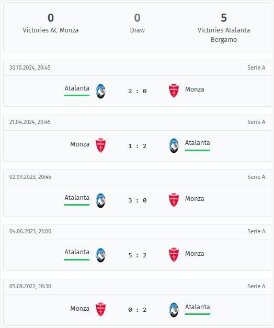
Task: Click Serie A label for 30.10.2024 match
Action: pyautogui.click(x=256, y=67)
